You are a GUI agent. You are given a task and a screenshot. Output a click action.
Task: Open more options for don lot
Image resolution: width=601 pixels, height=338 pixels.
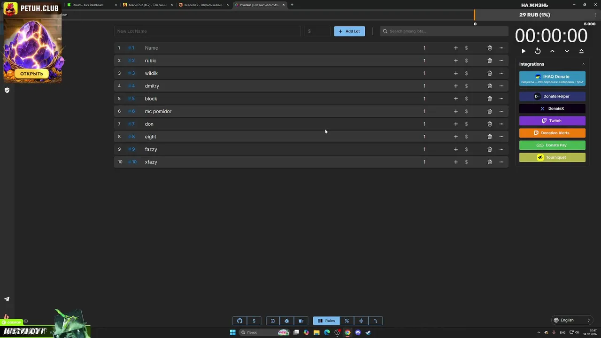pos(501,124)
